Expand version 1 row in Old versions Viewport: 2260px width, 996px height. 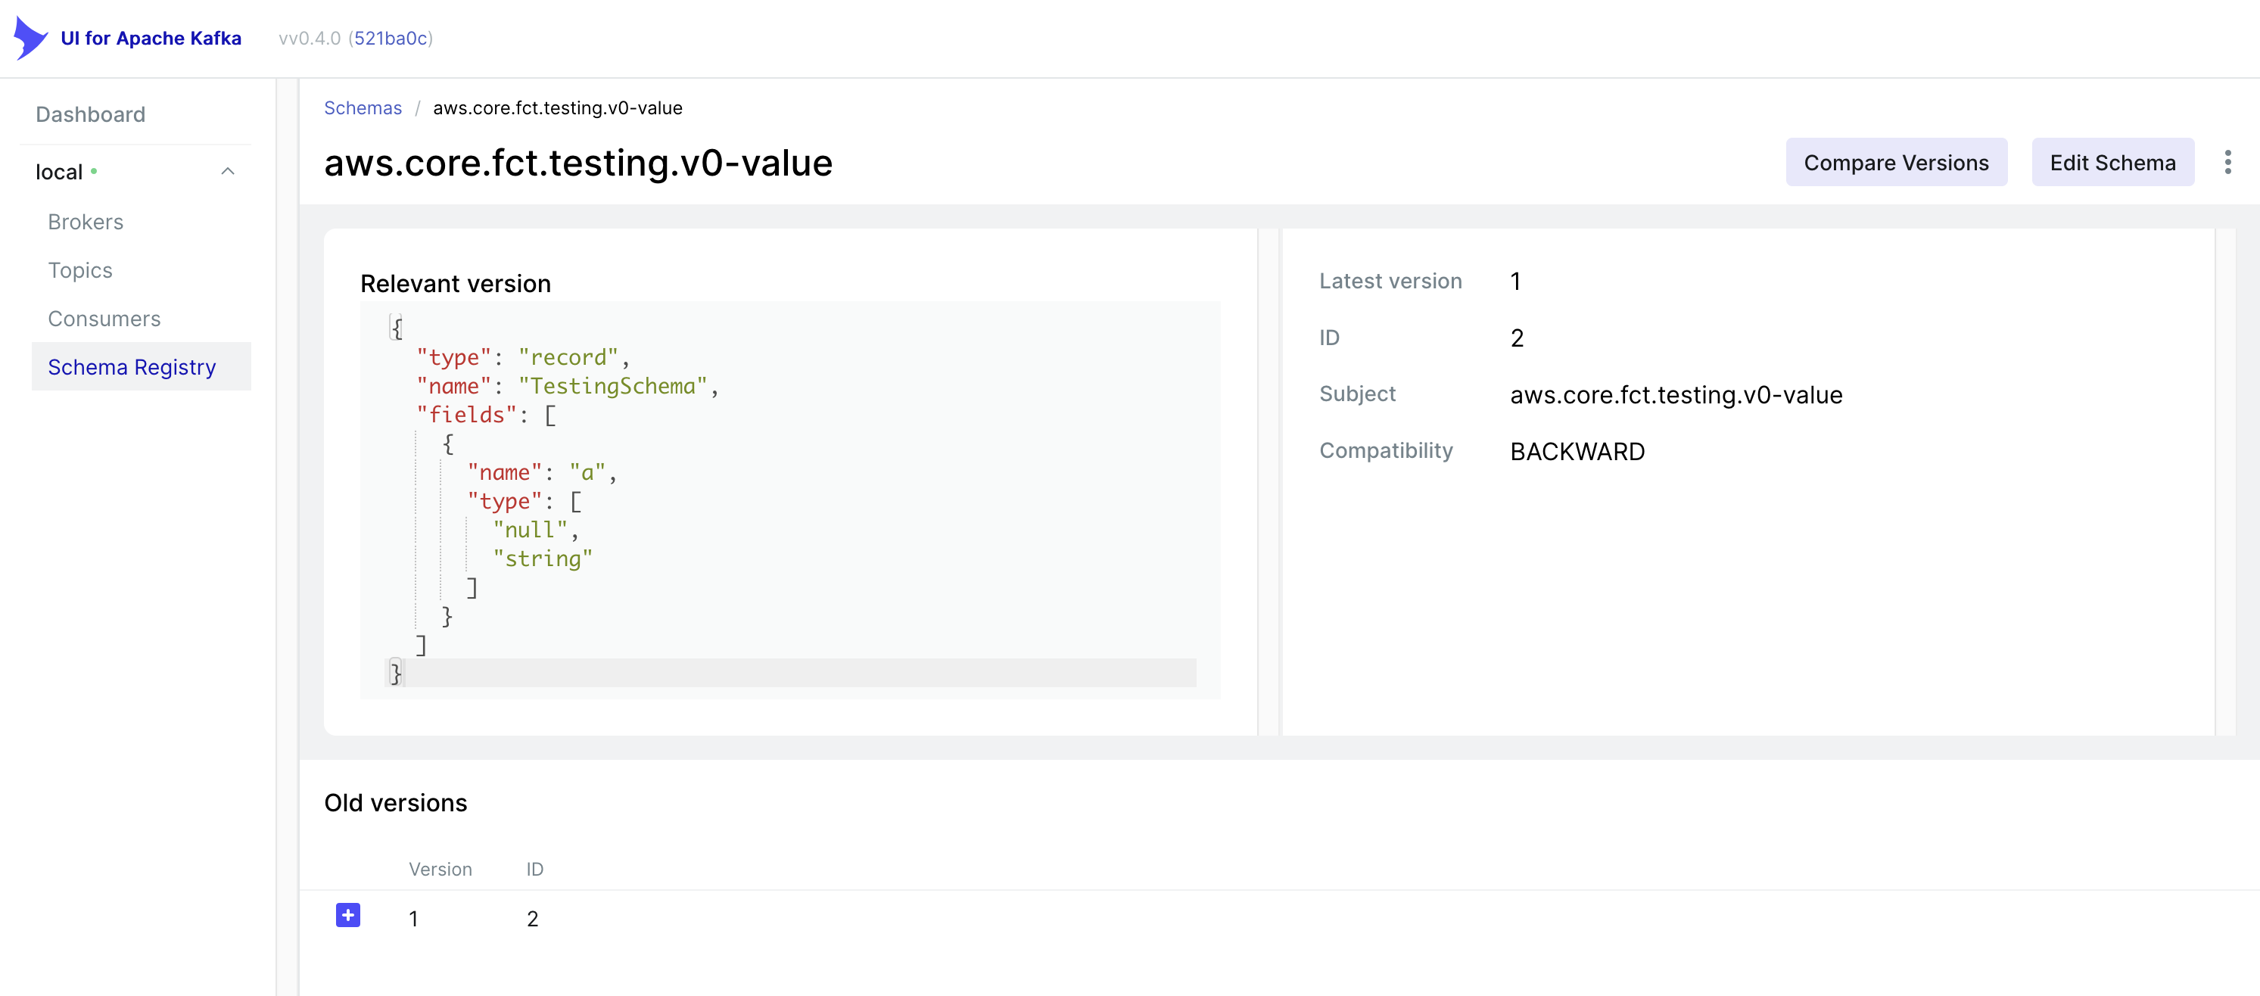coord(347,915)
